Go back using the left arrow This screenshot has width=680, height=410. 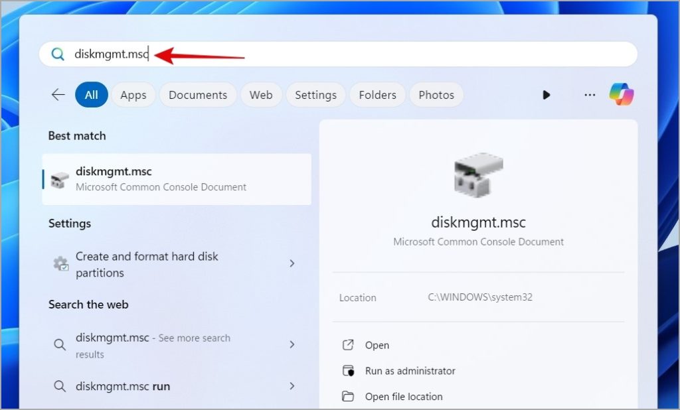tap(58, 94)
